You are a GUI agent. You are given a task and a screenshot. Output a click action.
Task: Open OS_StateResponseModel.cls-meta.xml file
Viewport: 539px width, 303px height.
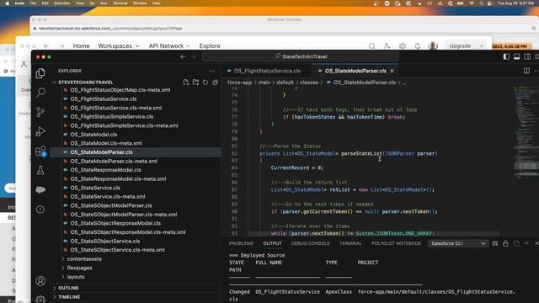coord(118,178)
